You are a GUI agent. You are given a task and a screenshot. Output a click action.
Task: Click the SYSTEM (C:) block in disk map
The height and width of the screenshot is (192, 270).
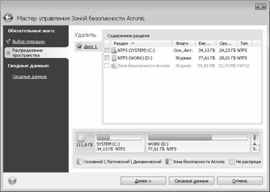click(x=119, y=142)
